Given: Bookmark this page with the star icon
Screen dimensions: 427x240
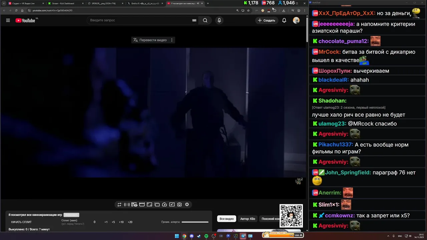Looking at the screenshot, I should click(x=248, y=10).
